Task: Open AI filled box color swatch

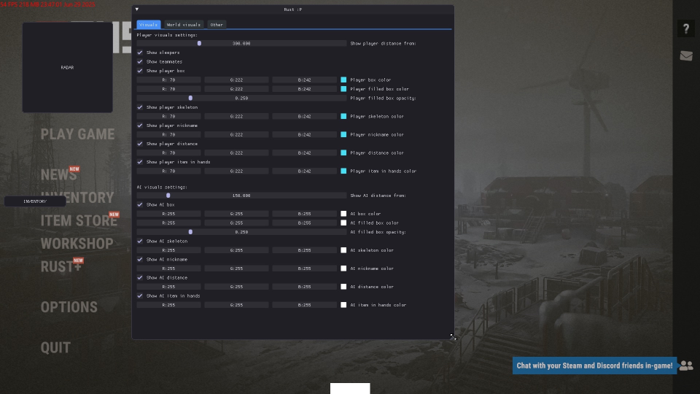Action: pyautogui.click(x=343, y=223)
